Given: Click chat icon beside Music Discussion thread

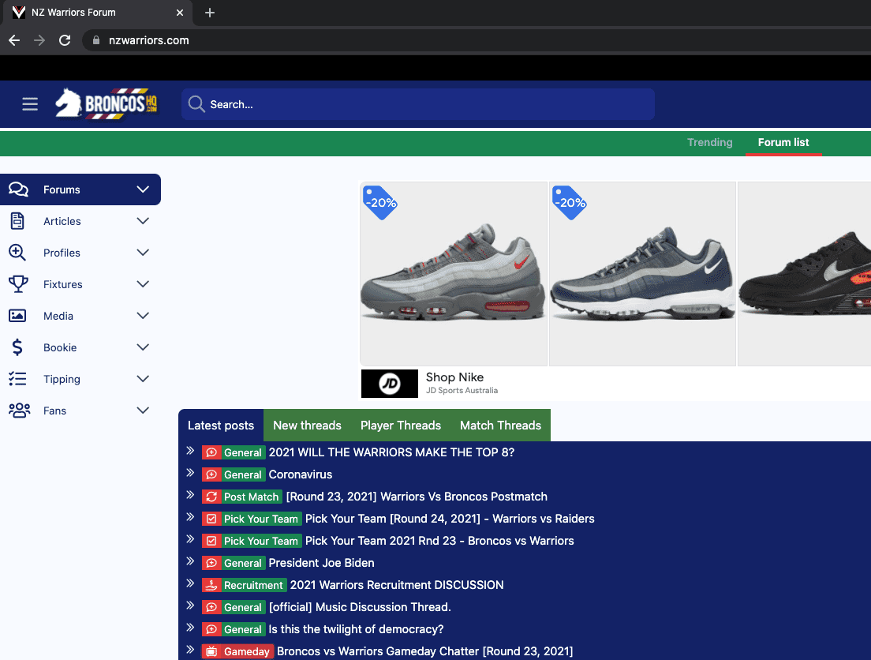Looking at the screenshot, I should [211, 607].
